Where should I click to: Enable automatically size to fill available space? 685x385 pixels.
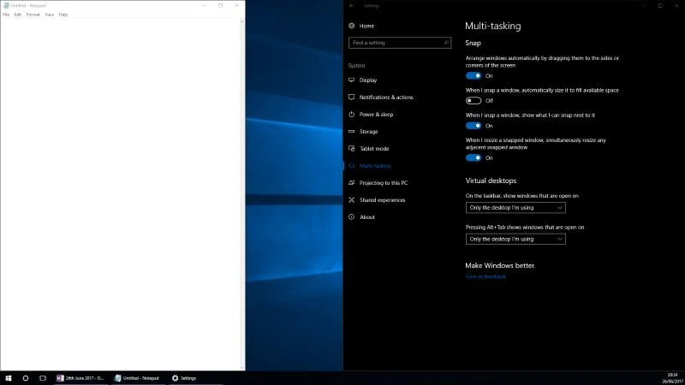[474, 100]
